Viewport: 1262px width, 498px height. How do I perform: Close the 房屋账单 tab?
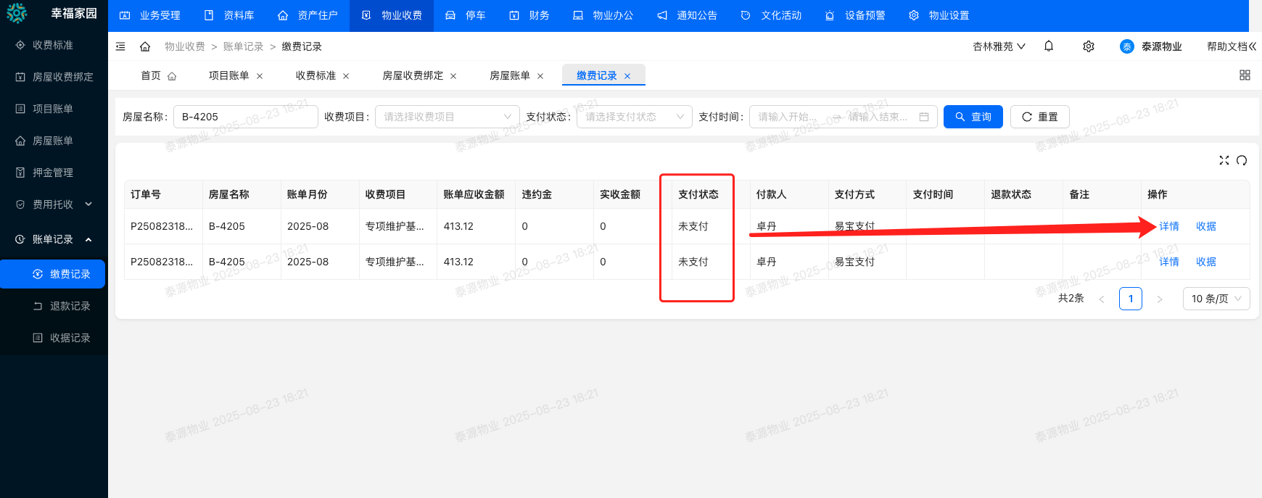click(540, 76)
